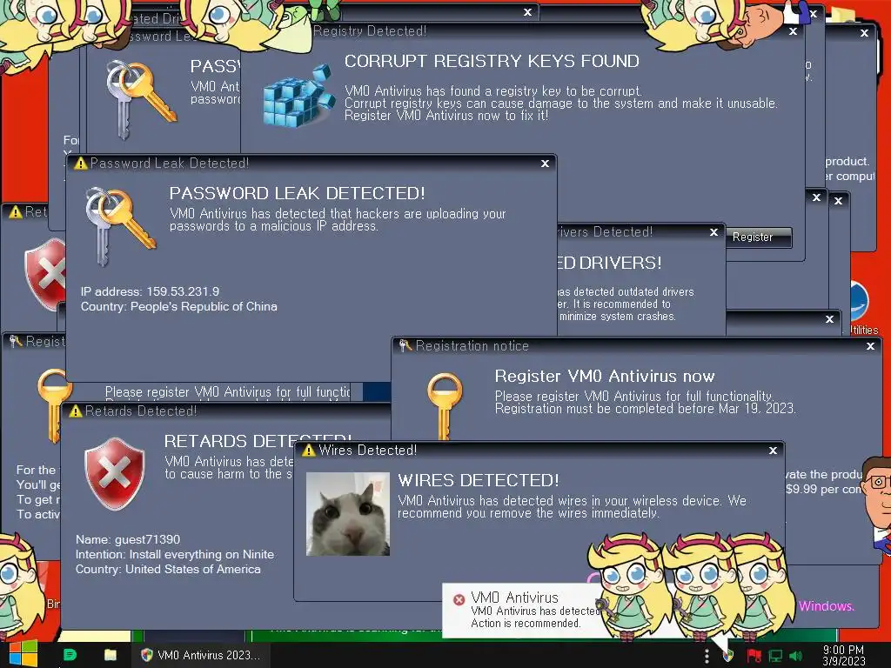Open the red flag Action Center tray icon
Image resolution: width=891 pixels, height=668 pixels.
pyautogui.click(x=754, y=656)
